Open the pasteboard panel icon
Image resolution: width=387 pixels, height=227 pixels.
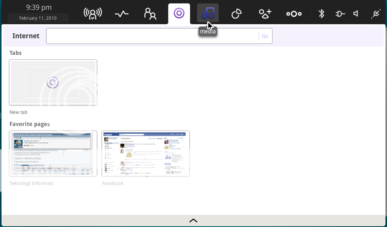[236, 14]
